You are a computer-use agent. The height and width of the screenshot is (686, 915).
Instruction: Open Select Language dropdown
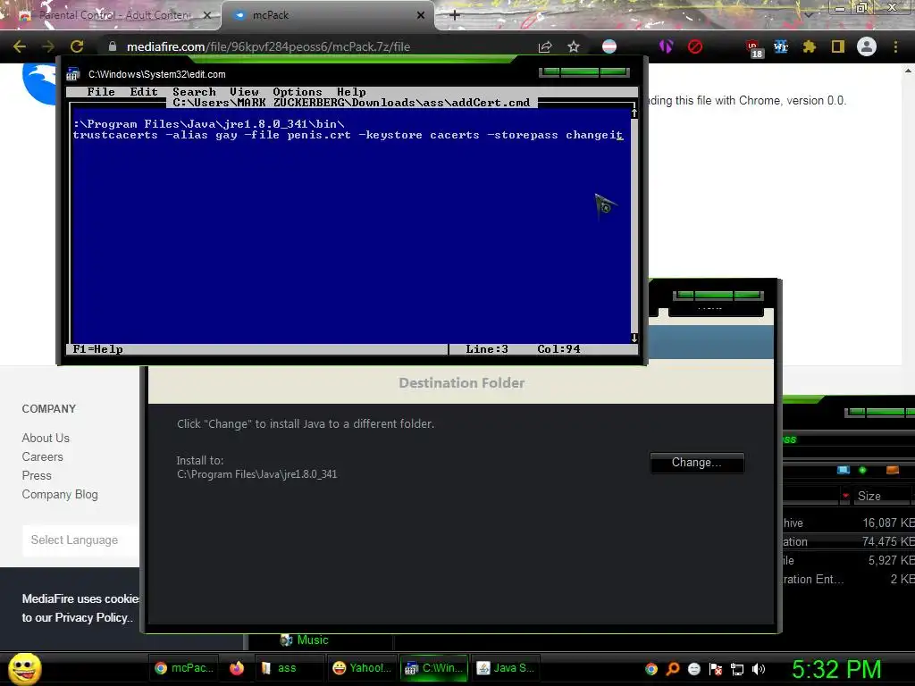click(80, 540)
